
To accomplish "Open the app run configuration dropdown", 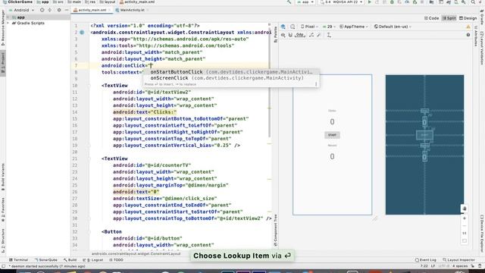I will [x=305, y=2].
